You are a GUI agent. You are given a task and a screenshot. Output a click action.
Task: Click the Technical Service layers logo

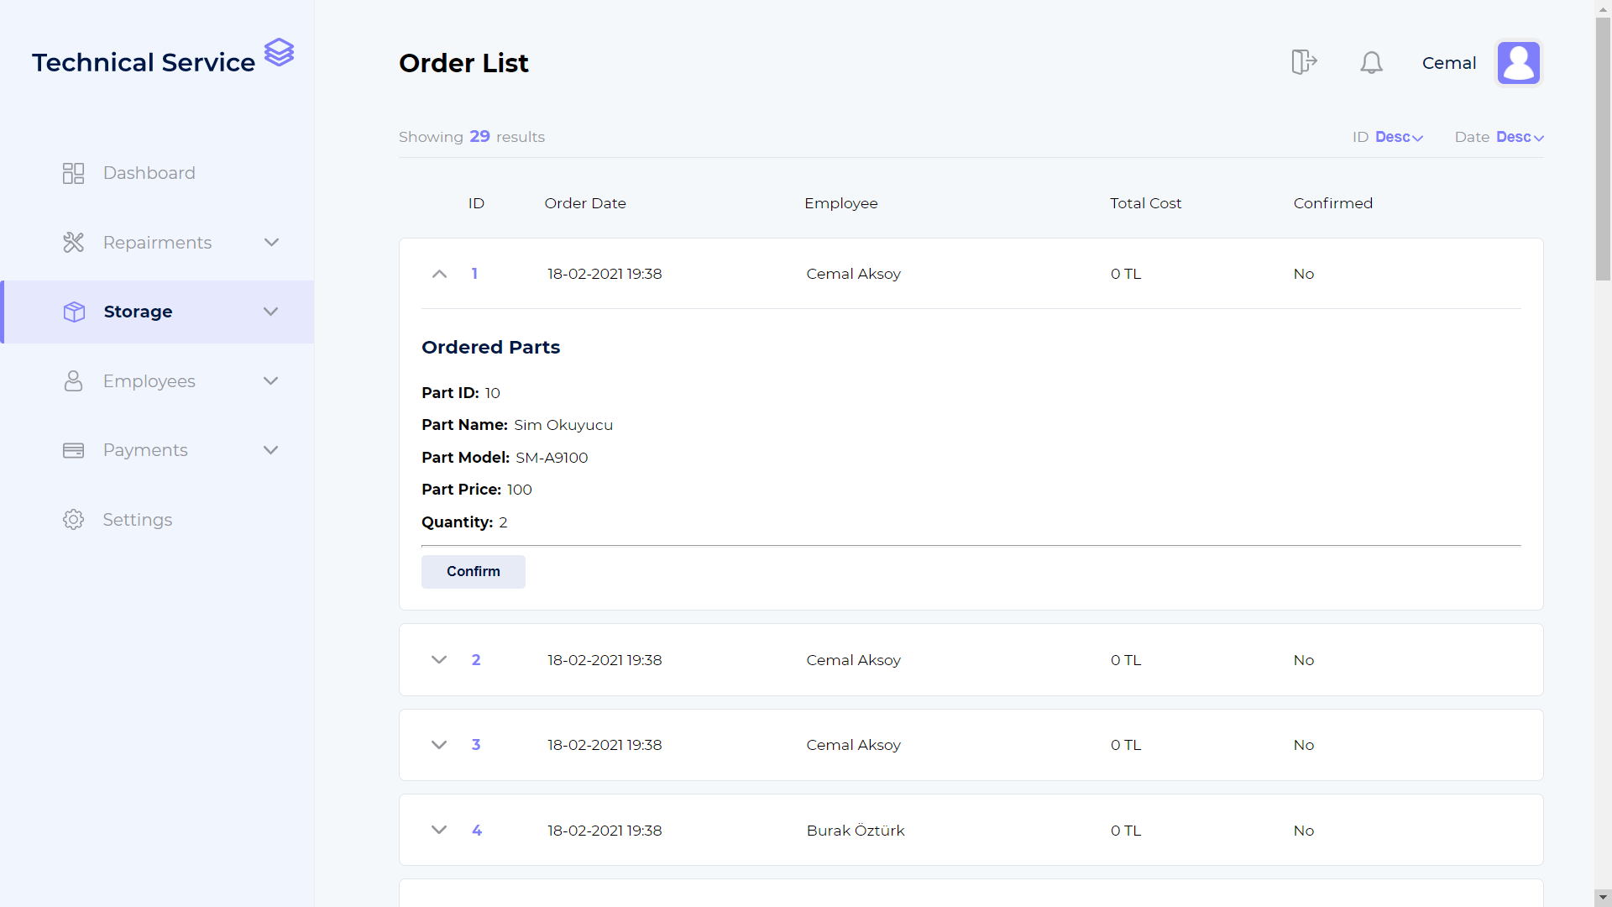279,53
